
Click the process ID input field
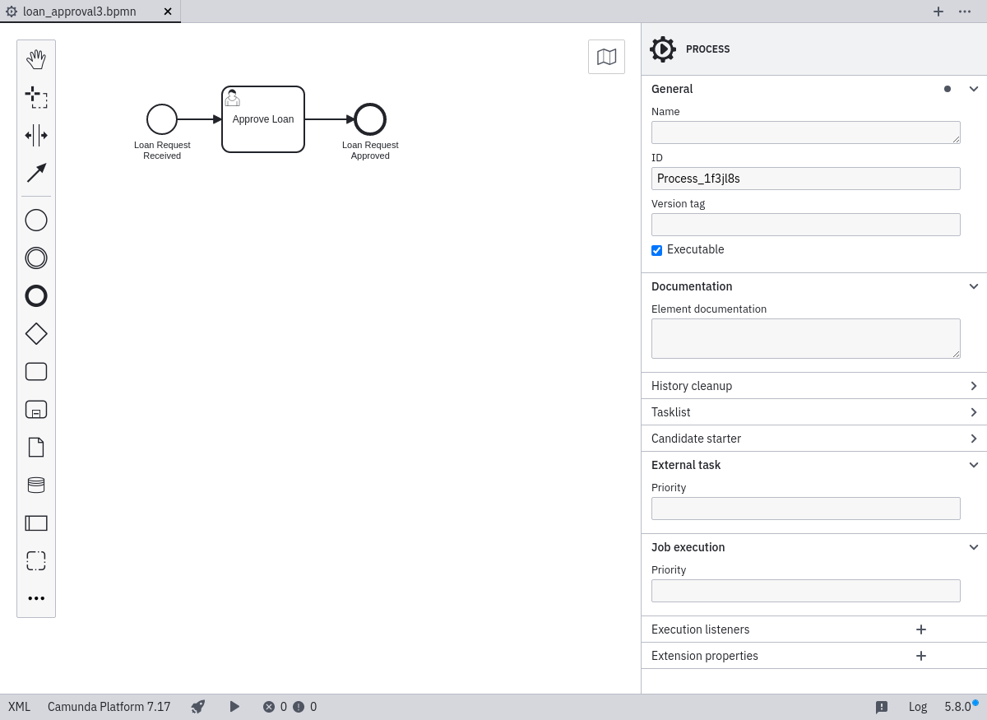click(805, 179)
